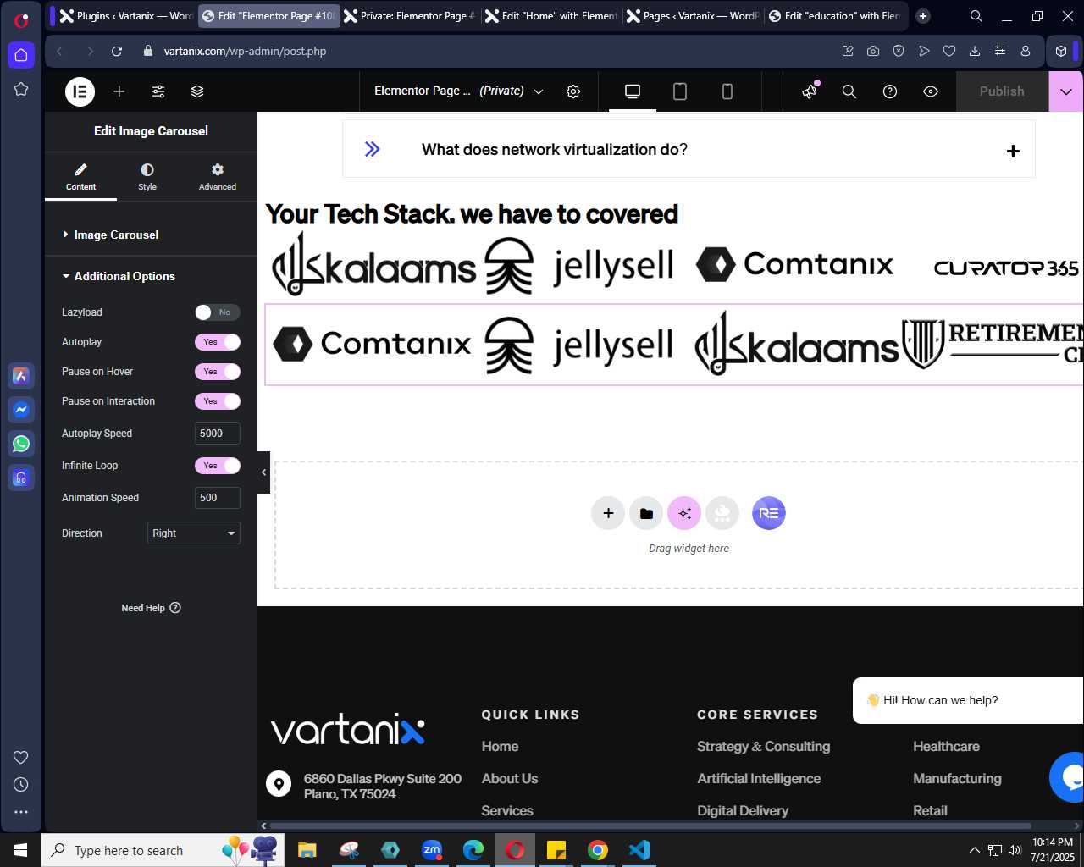The image size is (1084, 867).
Task: Click the Autoplay Speed field
Action: [x=218, y=433]
